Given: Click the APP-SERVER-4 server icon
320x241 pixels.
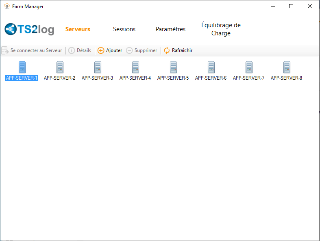Looking at the screenshot, I should click(x=135, y=67).
